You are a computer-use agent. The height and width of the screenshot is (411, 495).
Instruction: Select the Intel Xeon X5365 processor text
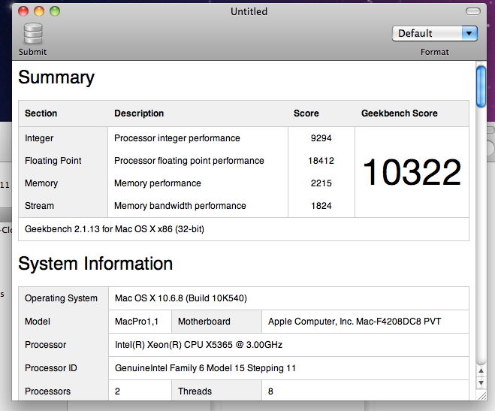point(198,345)
